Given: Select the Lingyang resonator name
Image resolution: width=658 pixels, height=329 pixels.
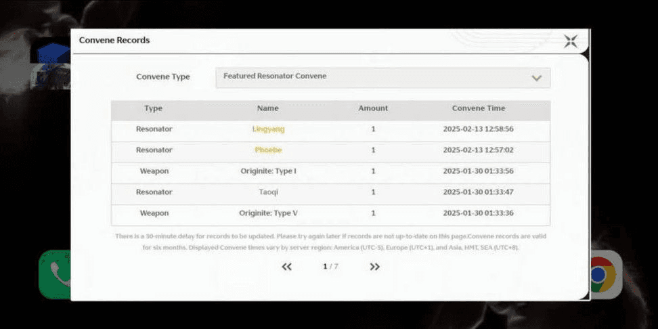Looking at the screenshot, I should pos(269,129).
